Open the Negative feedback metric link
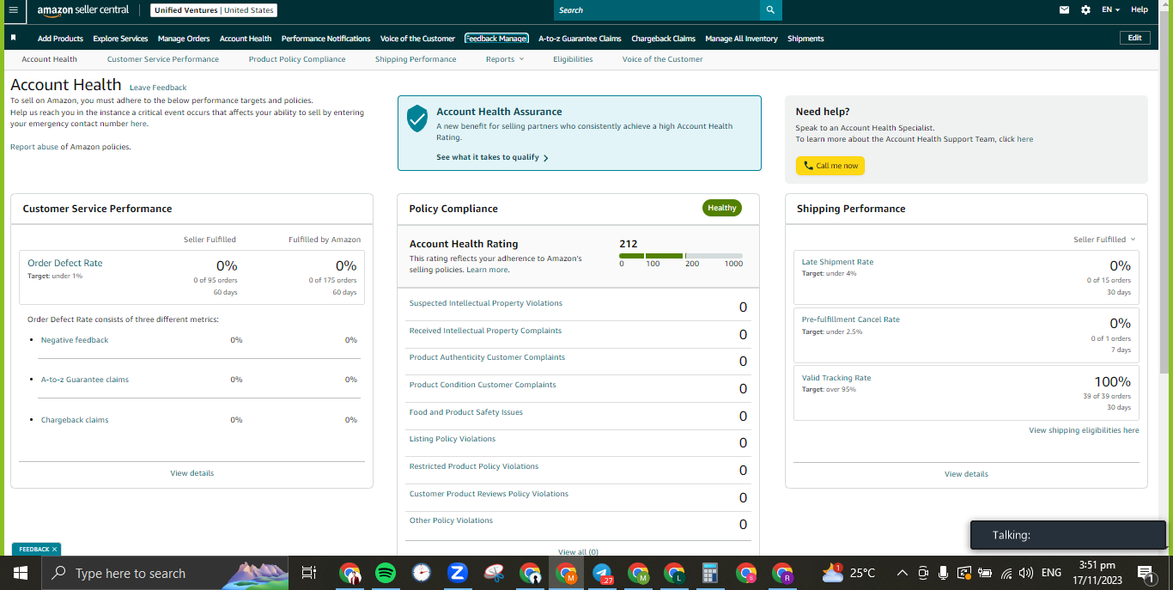This screenshot has height=590, width=1173. [75, 340]
